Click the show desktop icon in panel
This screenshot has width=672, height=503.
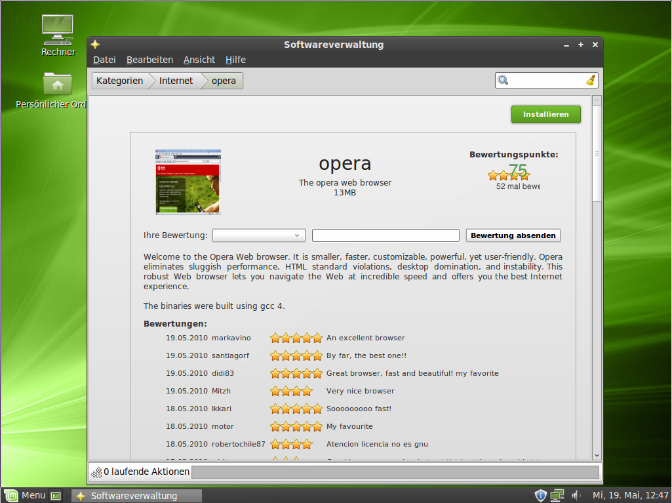click(56, 496)
